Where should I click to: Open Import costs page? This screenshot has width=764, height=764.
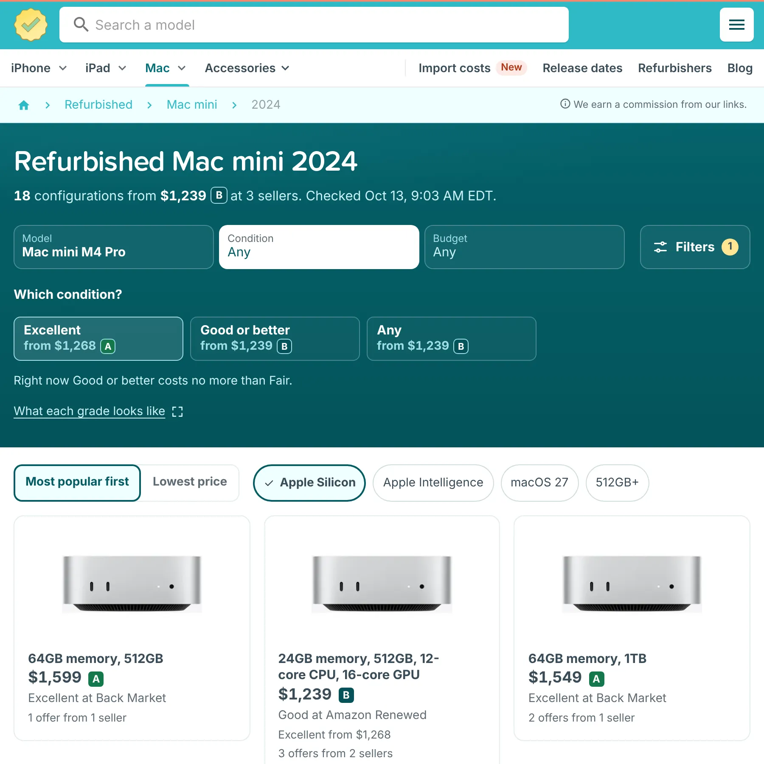(x=454, y=68)
